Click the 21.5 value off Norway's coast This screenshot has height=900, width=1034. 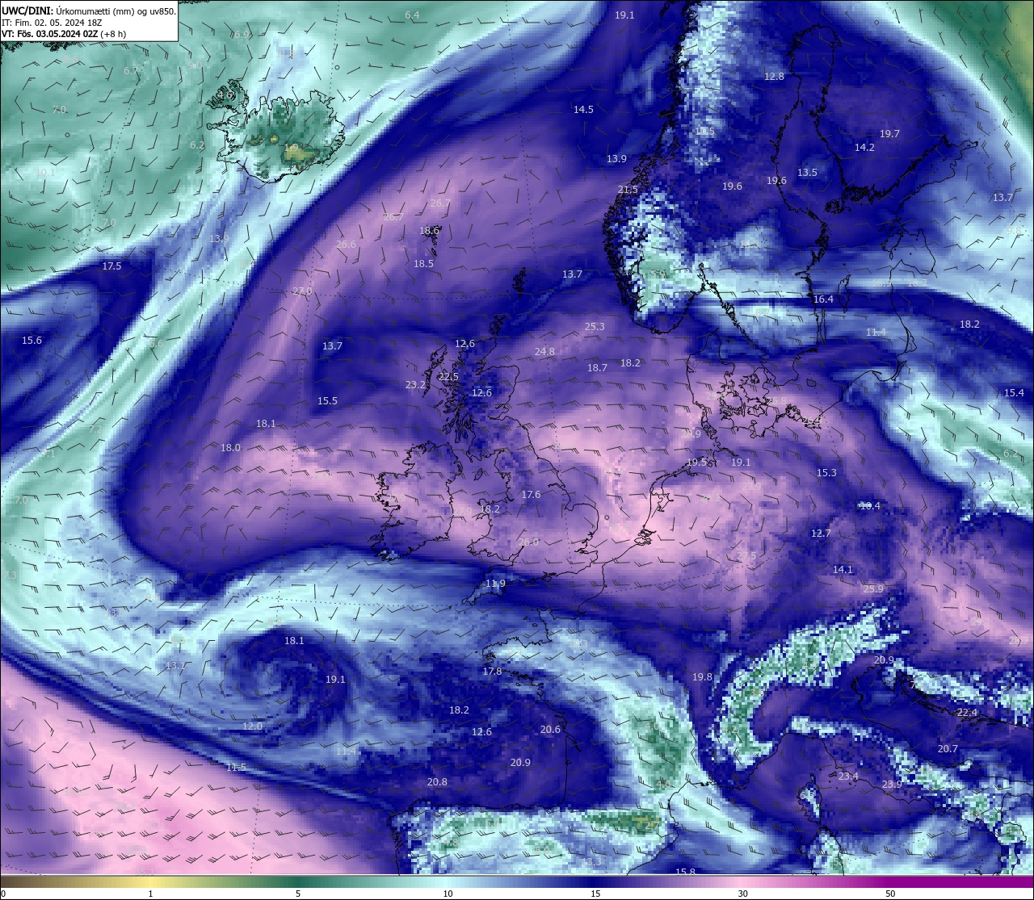pyautogui.click(x=628, y=190)
